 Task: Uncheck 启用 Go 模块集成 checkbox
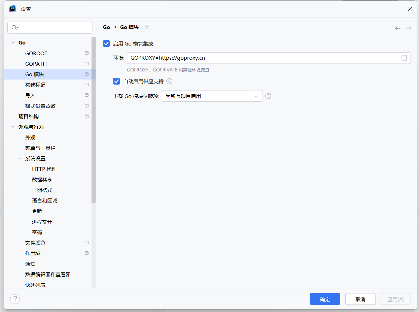pyautogui.click(x=106, y=43)
